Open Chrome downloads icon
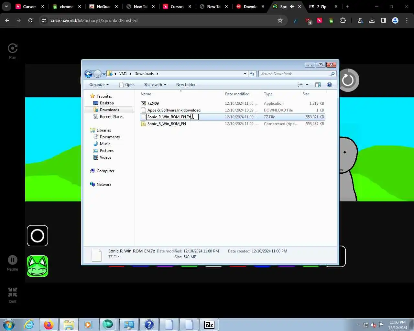Screen dimensions: 414x331 tap(372, 20)
